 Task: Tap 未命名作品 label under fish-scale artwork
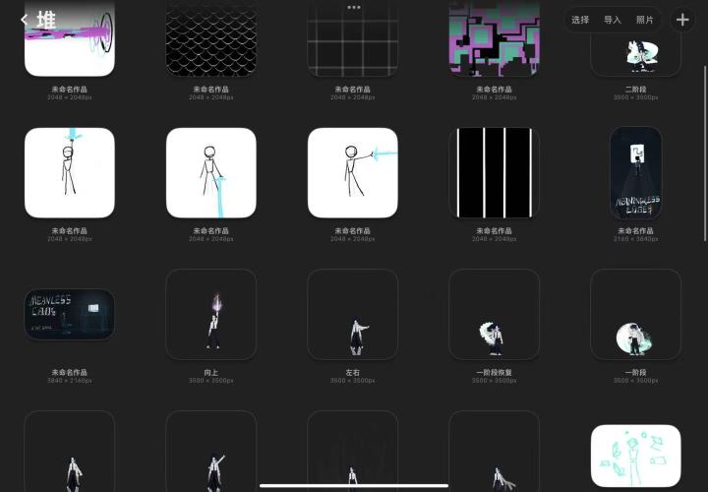tap(211, 90)
